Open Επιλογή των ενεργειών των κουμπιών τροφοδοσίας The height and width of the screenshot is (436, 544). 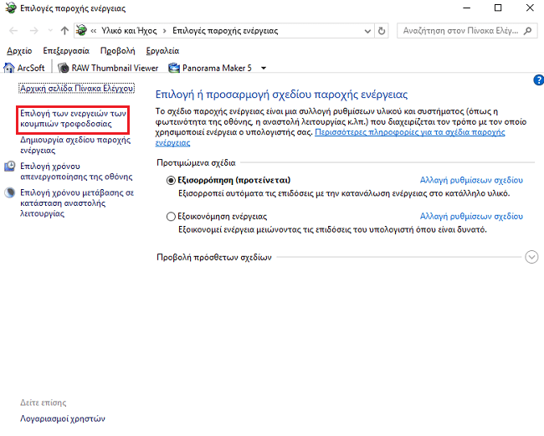[72, 118]
